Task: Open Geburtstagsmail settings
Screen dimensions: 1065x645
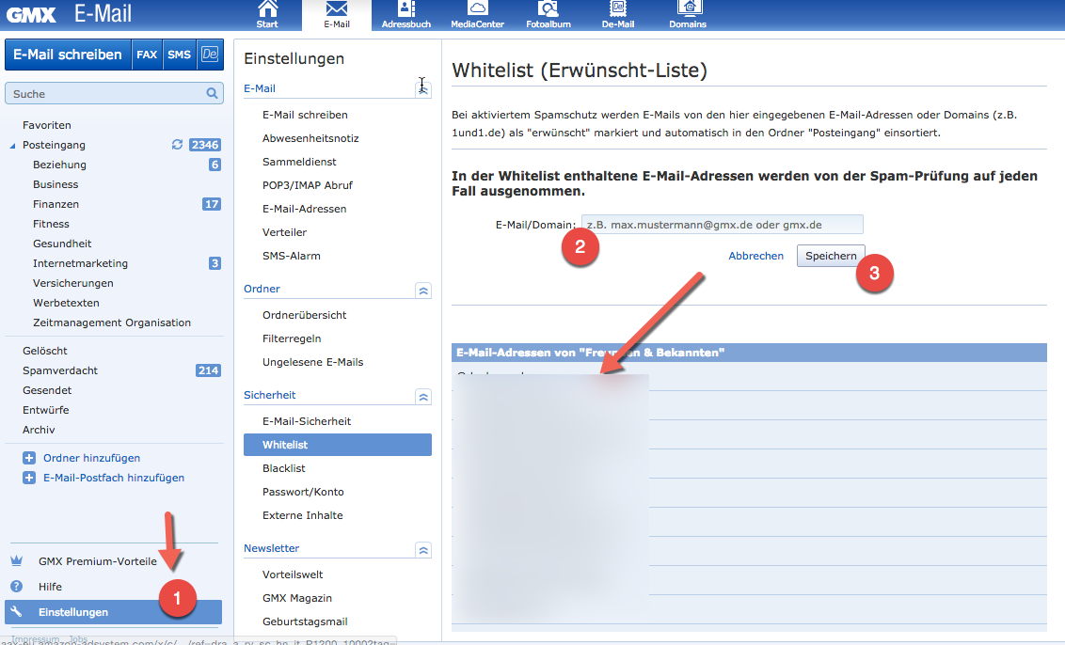Action: click(x=305, y=621)
